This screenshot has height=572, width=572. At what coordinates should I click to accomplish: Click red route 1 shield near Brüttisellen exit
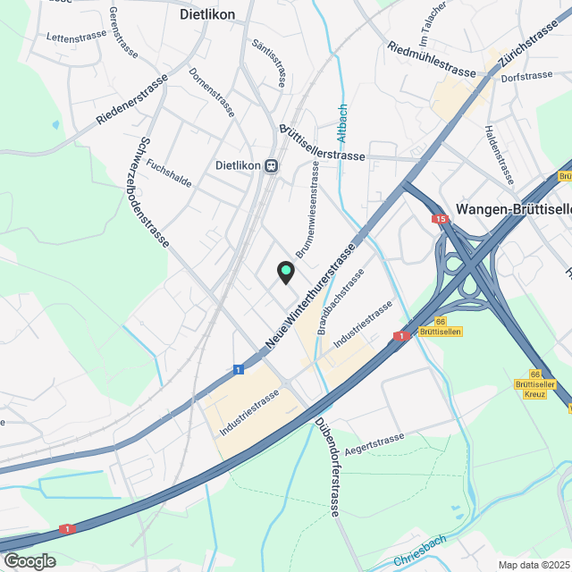pos(401,336)
